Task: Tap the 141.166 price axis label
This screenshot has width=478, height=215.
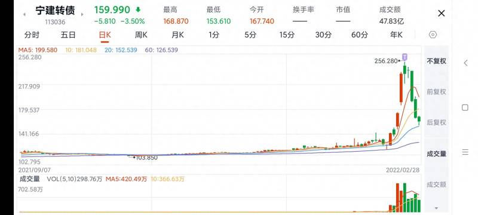Action: click(29, 134)
